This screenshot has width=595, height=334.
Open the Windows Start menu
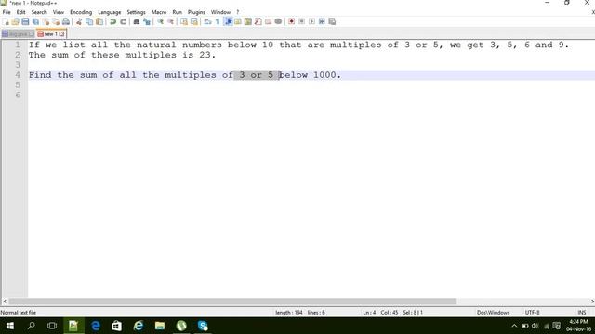coord(10,326)
